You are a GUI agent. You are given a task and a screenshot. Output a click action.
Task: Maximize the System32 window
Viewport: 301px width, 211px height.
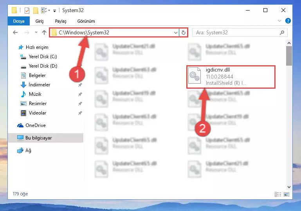pyautogui.click(x=265, y=10)
